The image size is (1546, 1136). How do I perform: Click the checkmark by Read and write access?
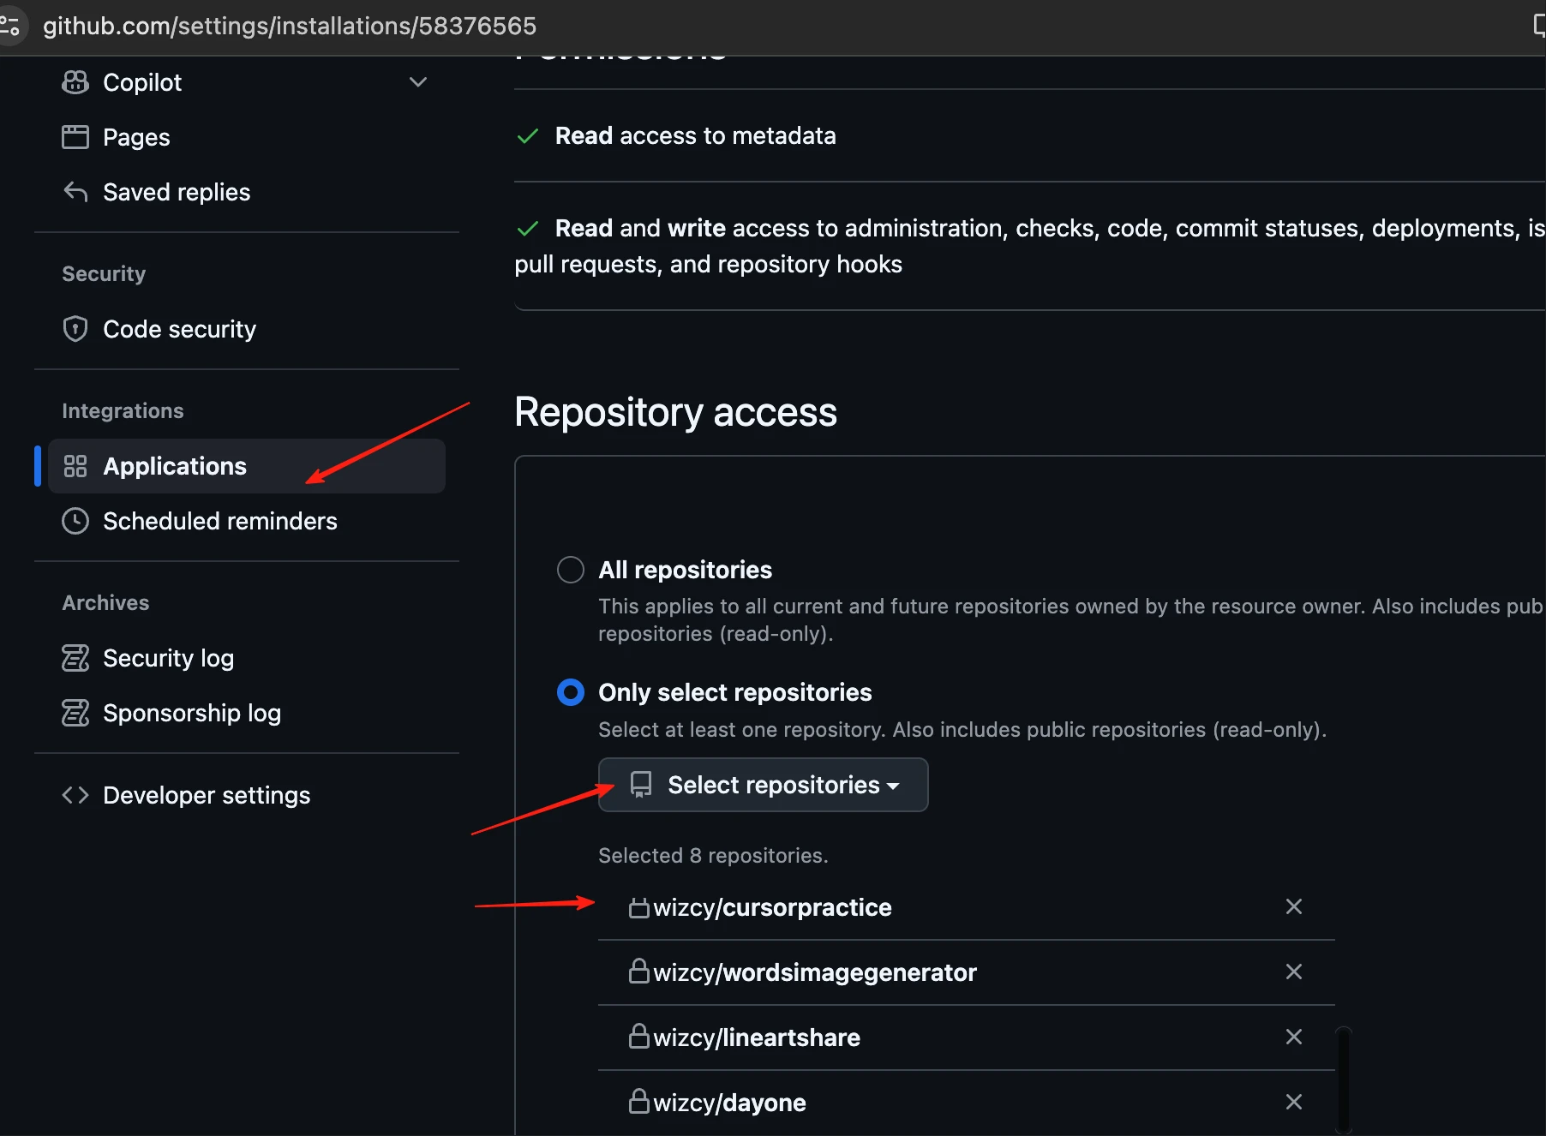528,229
